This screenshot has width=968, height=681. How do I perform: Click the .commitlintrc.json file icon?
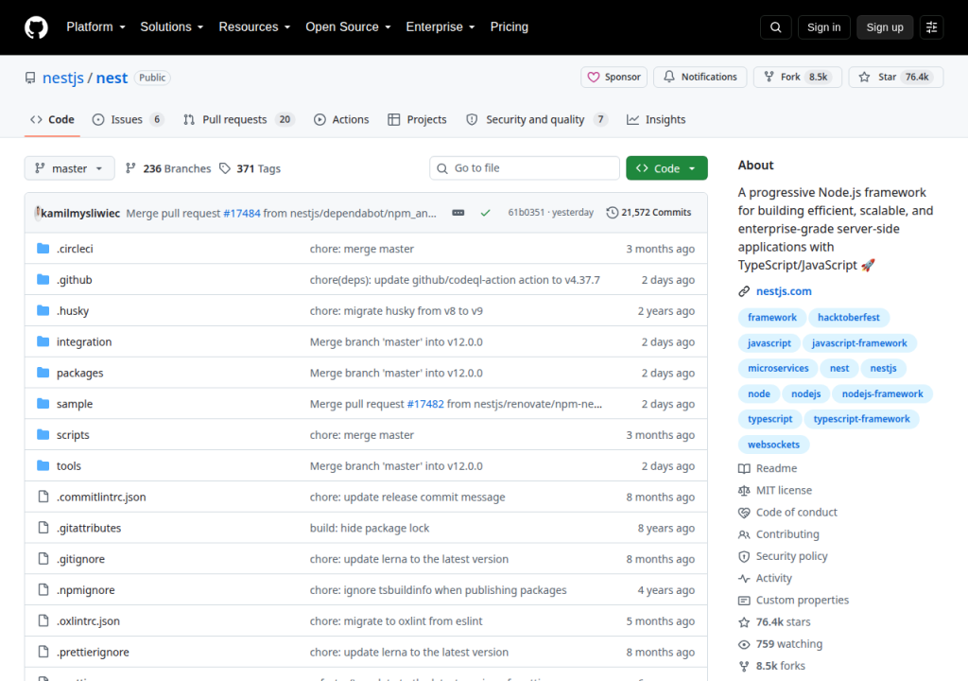(x=43, y=497)
